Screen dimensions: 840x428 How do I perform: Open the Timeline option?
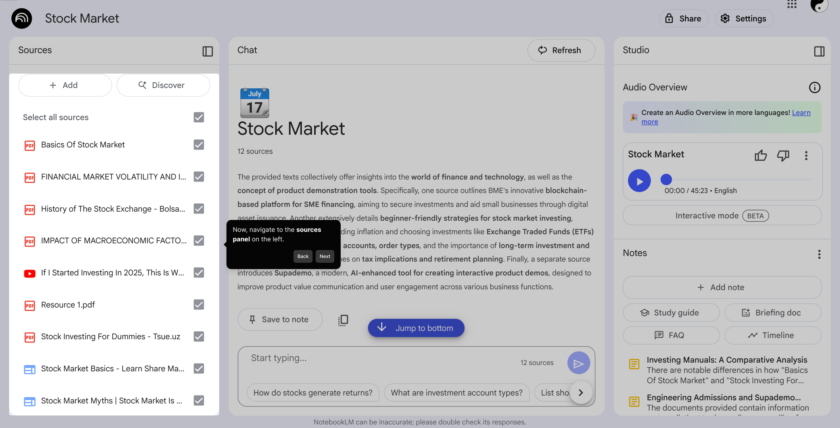773,335
